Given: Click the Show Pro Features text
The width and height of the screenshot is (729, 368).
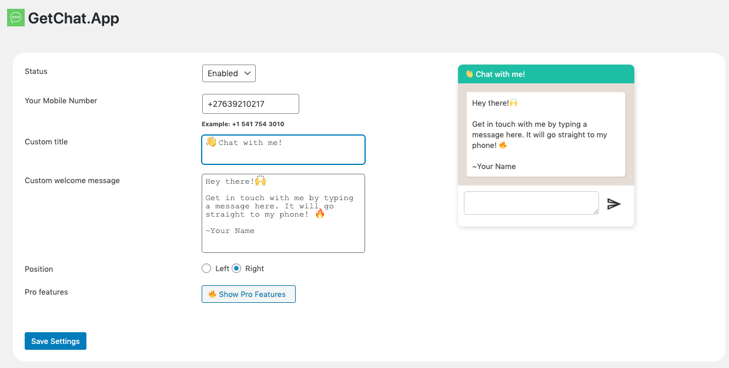Looking at the screenshot, I should 252,294.
